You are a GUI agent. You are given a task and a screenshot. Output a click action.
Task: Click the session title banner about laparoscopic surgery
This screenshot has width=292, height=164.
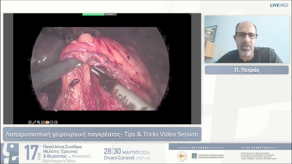102,134
